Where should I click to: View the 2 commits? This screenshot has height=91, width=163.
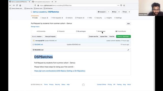pyautogui.click(x=41, y=31)
